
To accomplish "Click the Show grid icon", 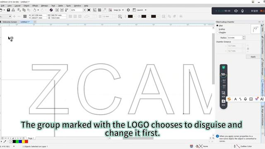I will click(x=100, y=10).
